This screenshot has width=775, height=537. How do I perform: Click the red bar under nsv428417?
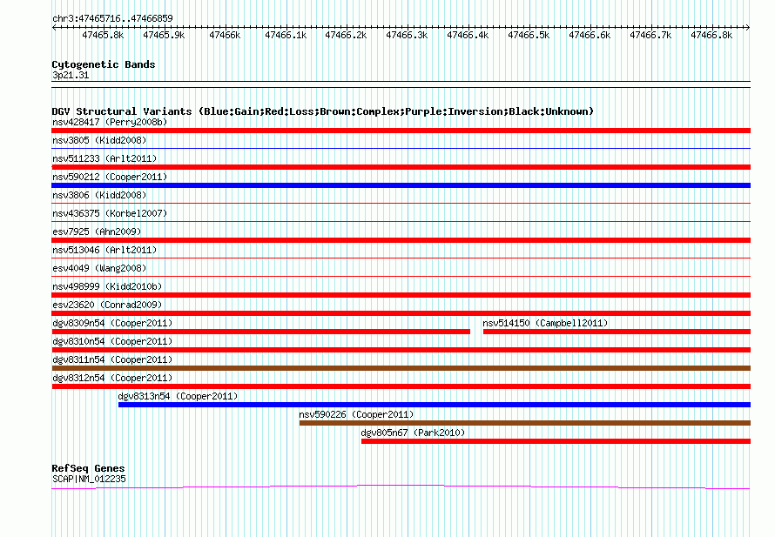pyautogui.click(x=401, y=131)
